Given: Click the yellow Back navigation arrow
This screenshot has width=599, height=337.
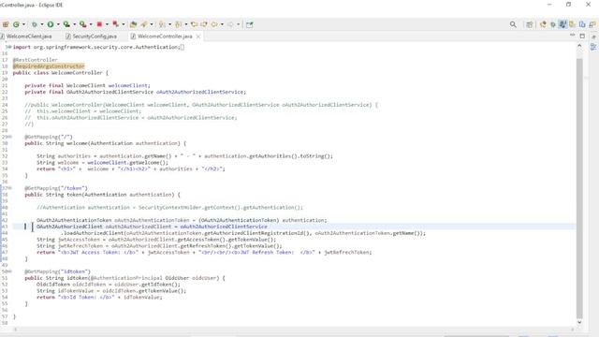Looking at the screenshot, I should click(x=214, y=24).
